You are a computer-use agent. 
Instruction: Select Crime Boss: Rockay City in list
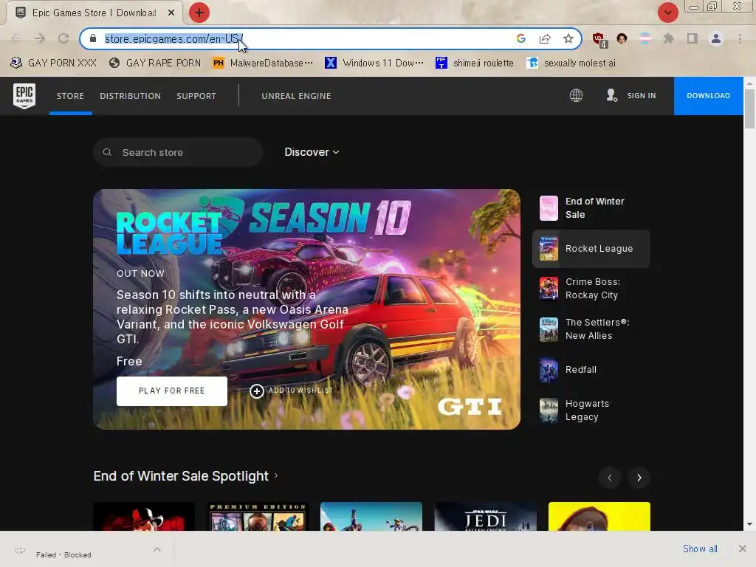tap(591, 289)
